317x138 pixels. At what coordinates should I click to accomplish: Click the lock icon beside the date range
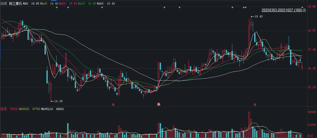[x=305, y=10]
